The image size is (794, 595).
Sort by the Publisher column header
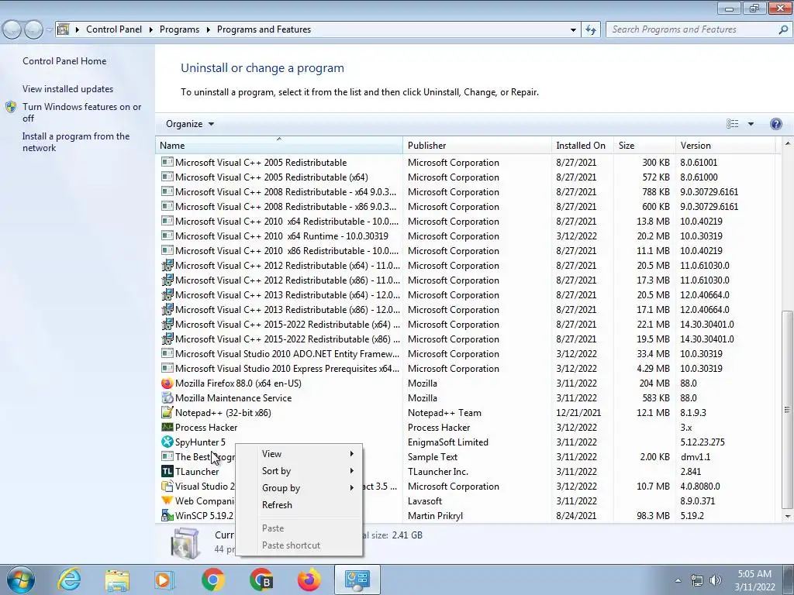pos(478,145)
